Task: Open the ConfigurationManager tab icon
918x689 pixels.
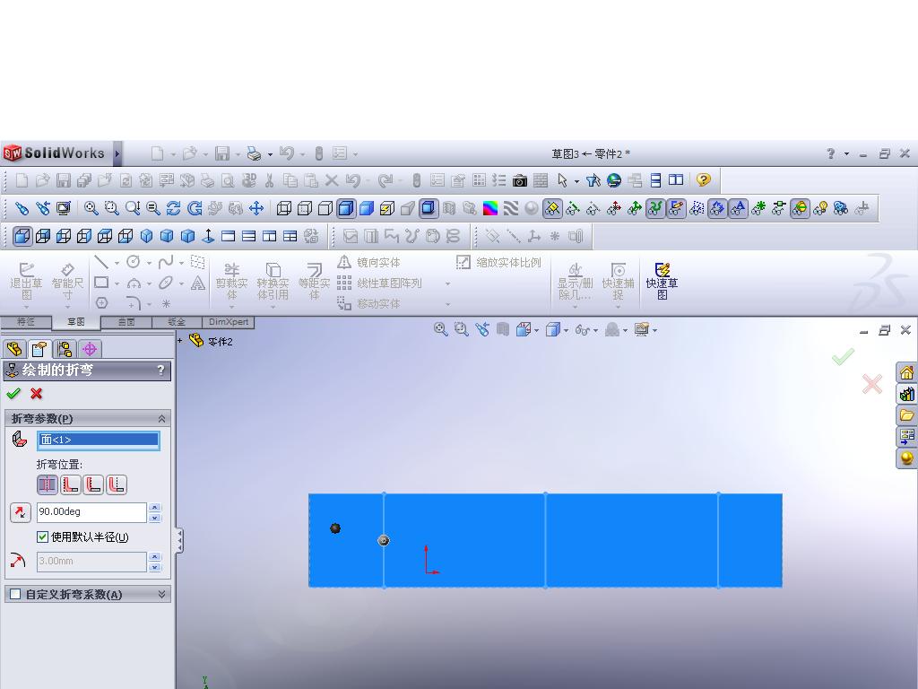Action: click(64, 349)
